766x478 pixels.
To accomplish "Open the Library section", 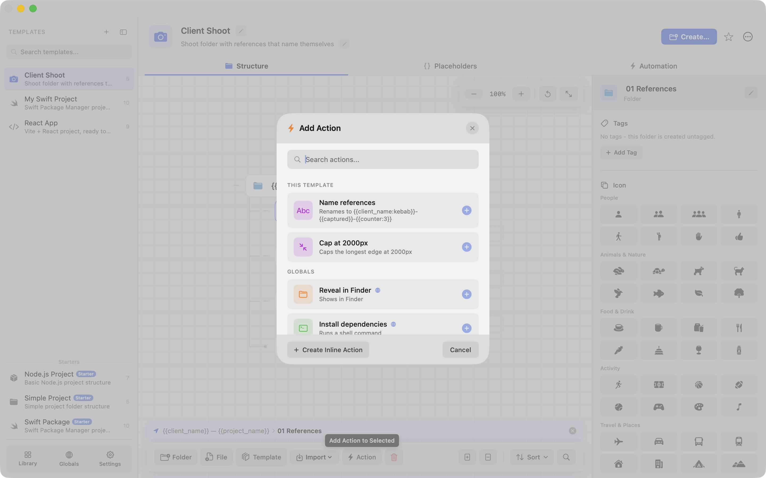I will [x=28, y=459].
